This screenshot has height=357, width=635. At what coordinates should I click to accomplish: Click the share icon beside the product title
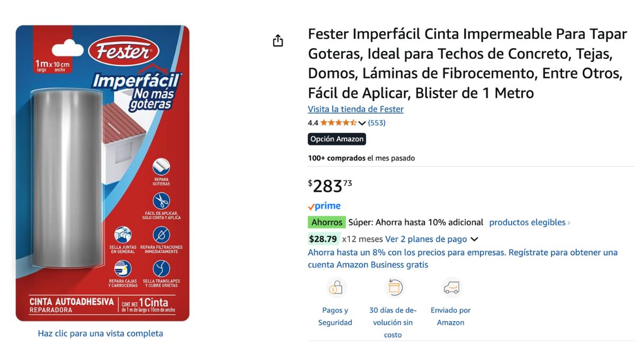coord(278,41)
